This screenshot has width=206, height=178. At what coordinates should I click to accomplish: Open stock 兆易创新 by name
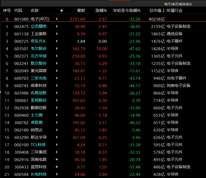click(39, 93)
